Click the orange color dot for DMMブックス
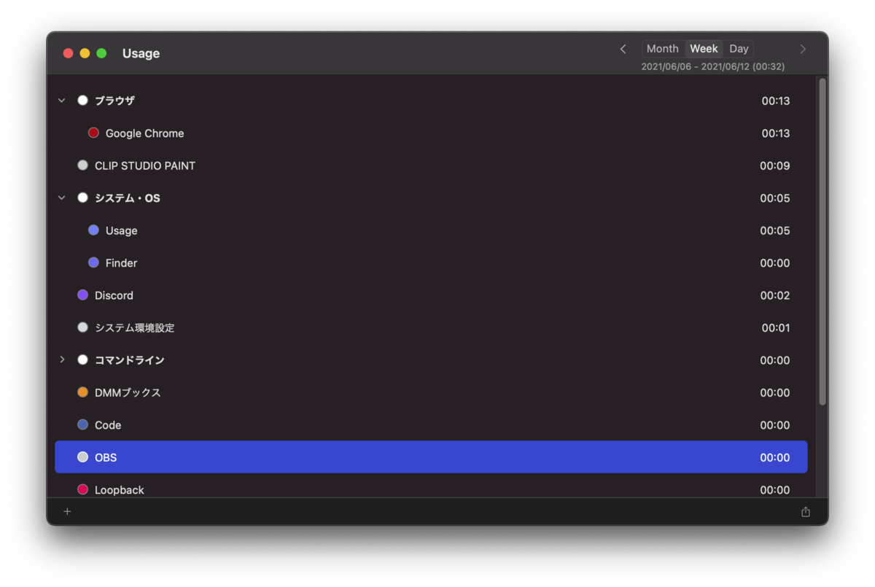 pyautogui.click(x=82, y=392)
